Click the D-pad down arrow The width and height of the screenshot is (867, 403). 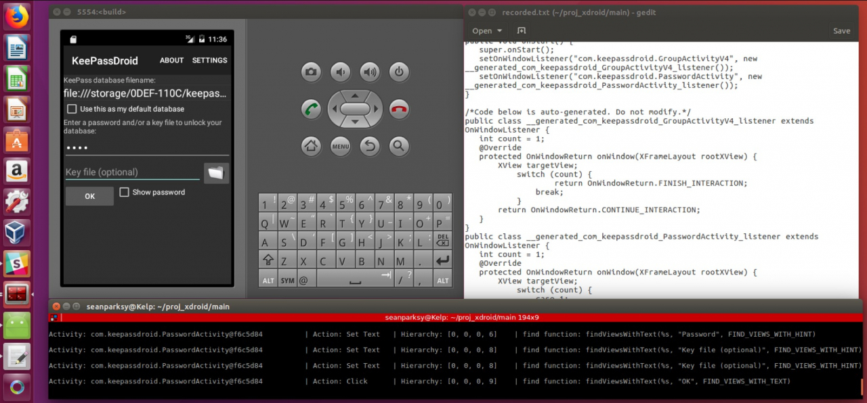coord(356,122)
